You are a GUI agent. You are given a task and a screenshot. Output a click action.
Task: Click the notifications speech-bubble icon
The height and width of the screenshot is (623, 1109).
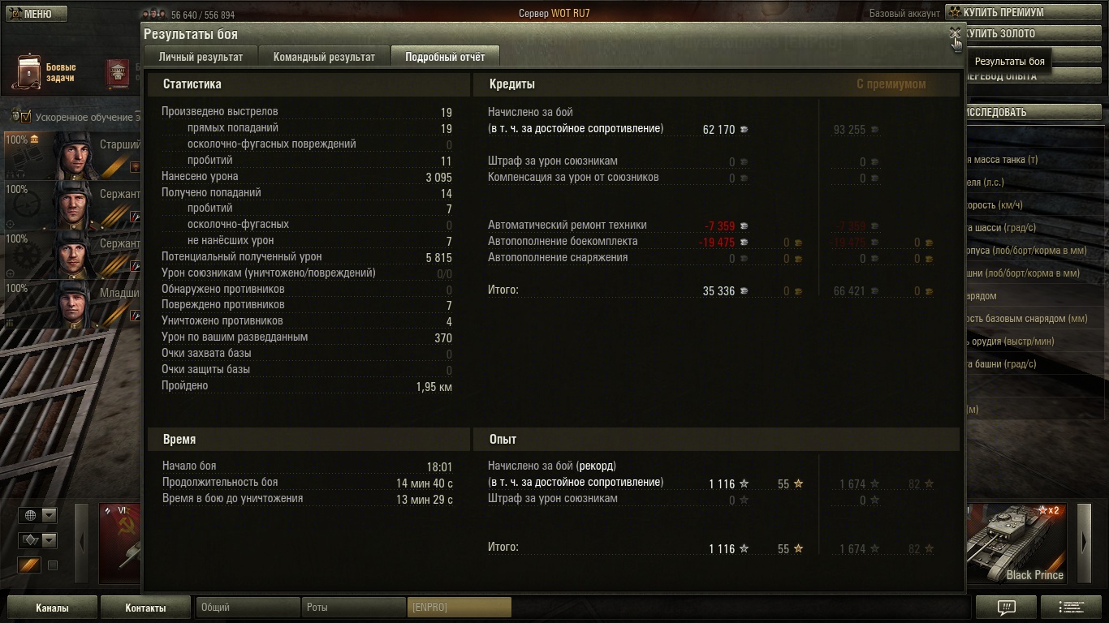pyautogui.click(x=1006, y=608)
